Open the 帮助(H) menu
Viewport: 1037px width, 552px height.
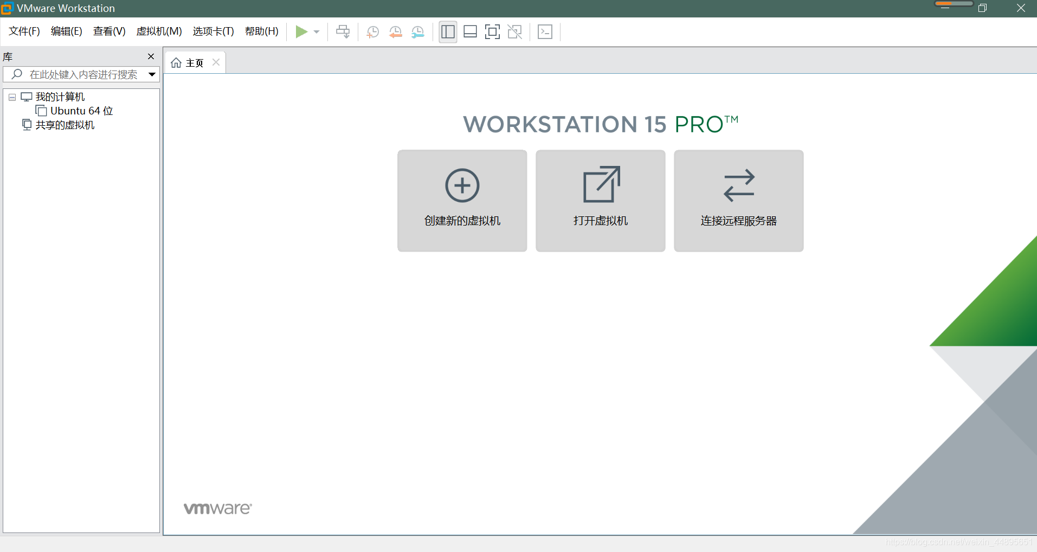[261, 31]
